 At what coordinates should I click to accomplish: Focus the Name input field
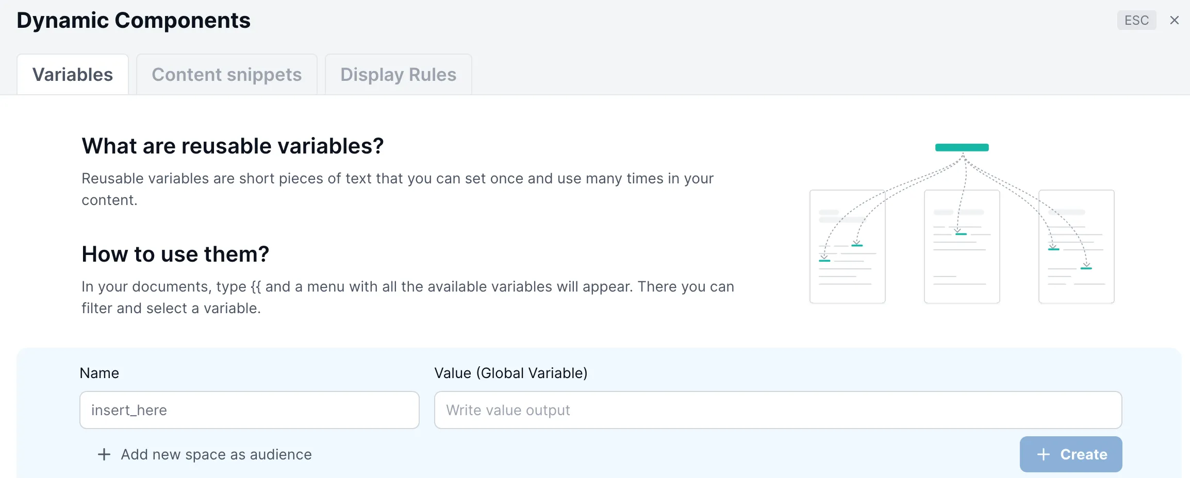coord(250,410)
